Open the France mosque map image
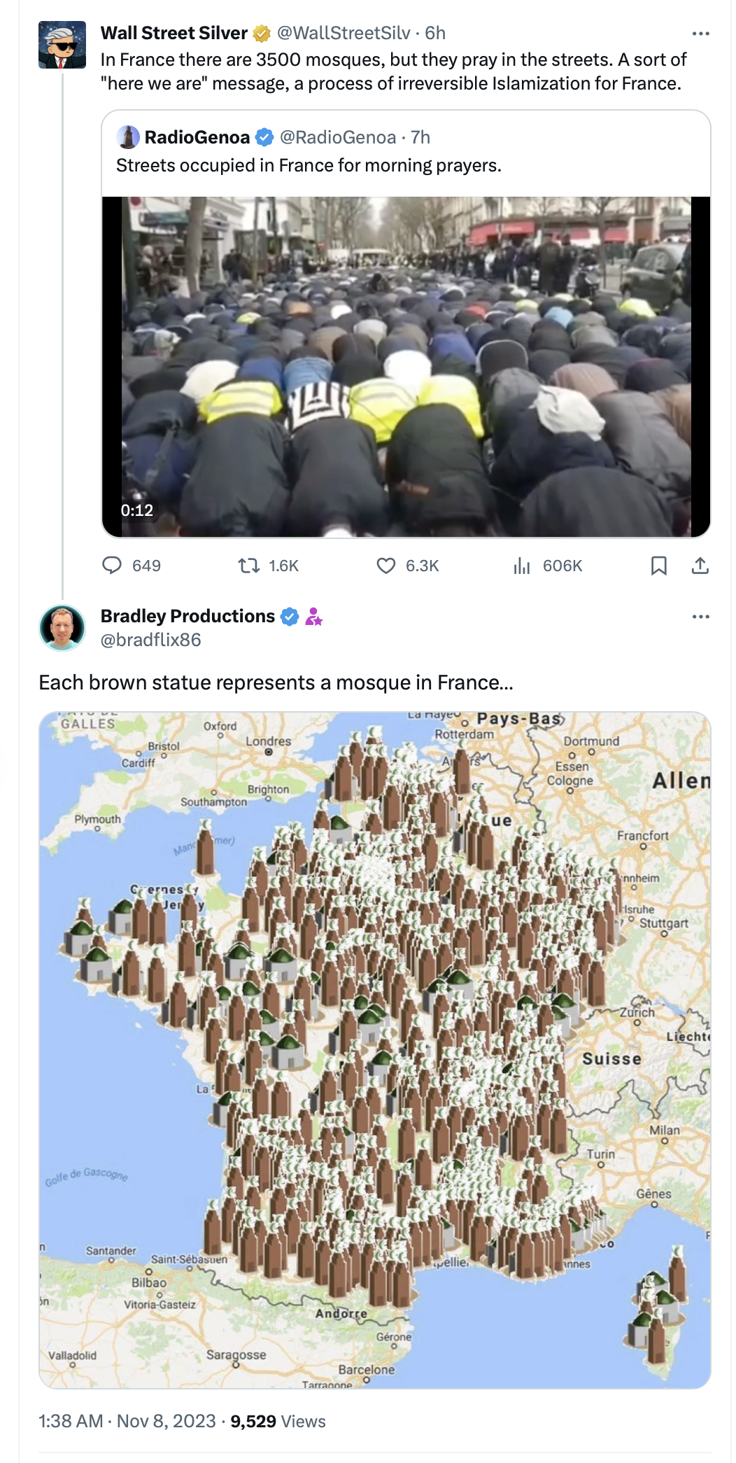This screenshot has height=1463, width=736. [375, 1050]
